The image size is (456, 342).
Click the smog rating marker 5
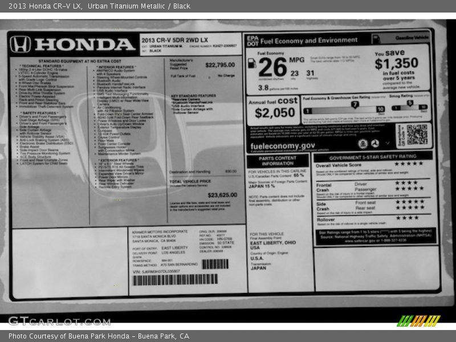[410, 103]
